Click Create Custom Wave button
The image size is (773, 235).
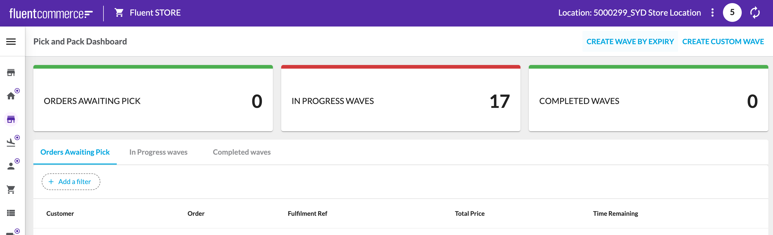tap(723, 42)
